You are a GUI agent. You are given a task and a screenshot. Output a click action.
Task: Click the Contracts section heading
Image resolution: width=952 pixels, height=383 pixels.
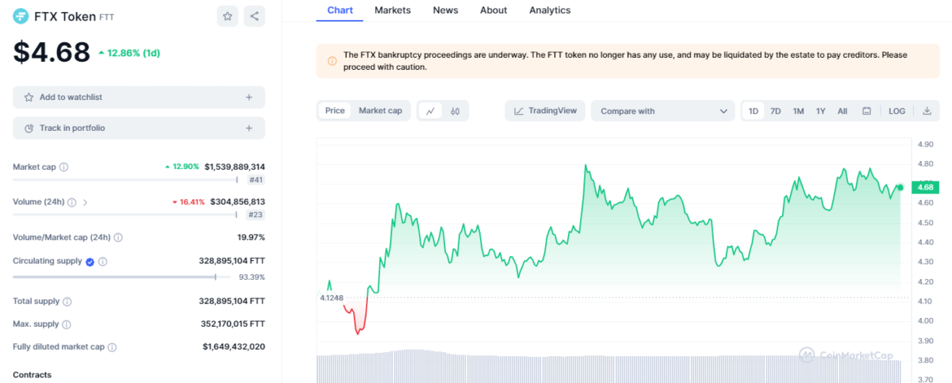tap(32, 374)
